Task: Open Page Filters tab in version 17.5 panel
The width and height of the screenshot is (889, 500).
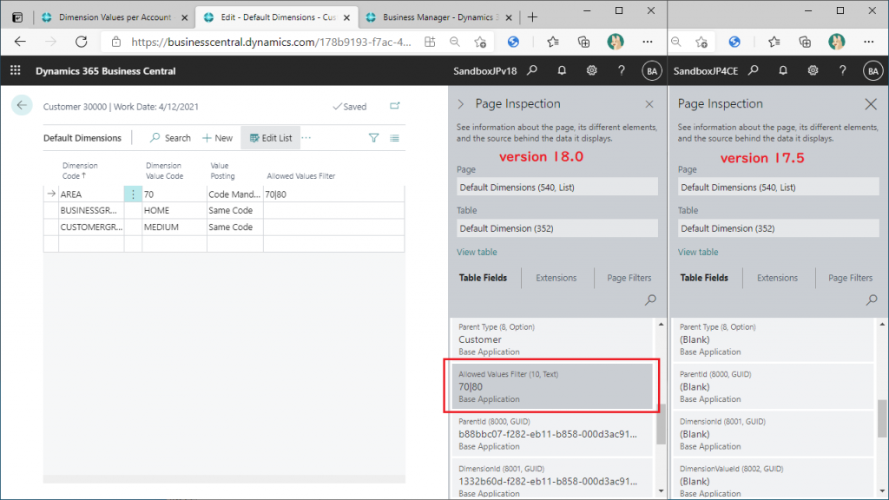Action: tap(851, 278)
